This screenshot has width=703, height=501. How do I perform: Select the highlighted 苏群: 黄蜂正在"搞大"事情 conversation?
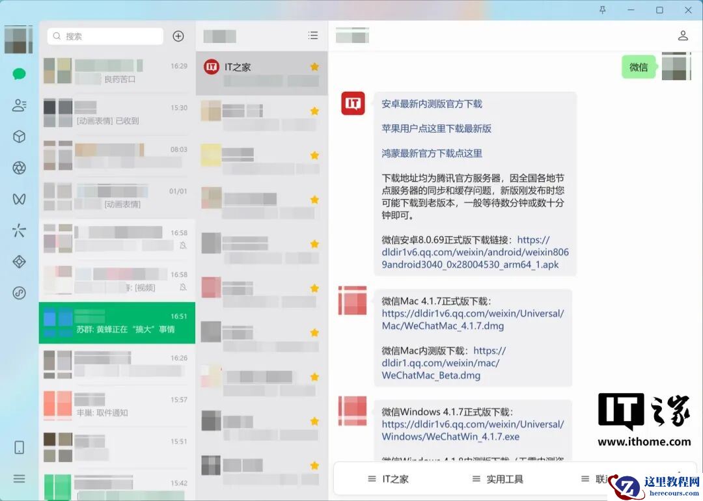coord(117,323)
